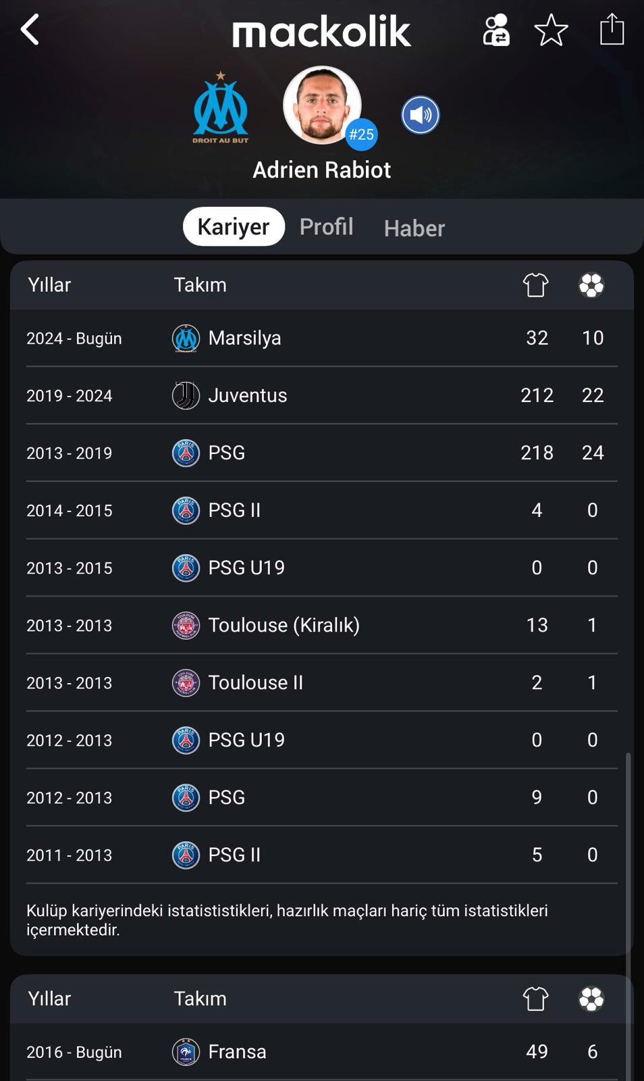Viewport: 644px width, 1081px height.
Task: Open the Juventus team row
Action: [322, 395]
